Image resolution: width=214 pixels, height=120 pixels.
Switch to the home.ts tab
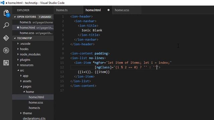(62, 10)
